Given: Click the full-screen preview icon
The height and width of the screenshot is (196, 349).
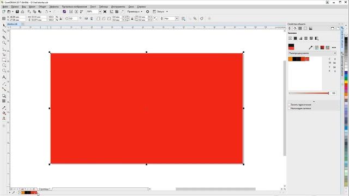Looking at the screenshot, I should (x=105, y=11).
